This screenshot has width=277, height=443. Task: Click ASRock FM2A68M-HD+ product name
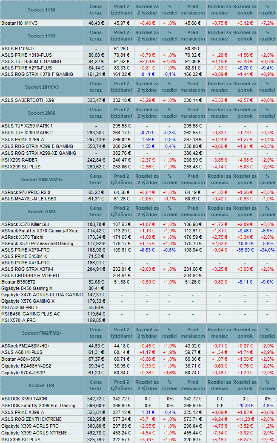[x=26, y=346]
